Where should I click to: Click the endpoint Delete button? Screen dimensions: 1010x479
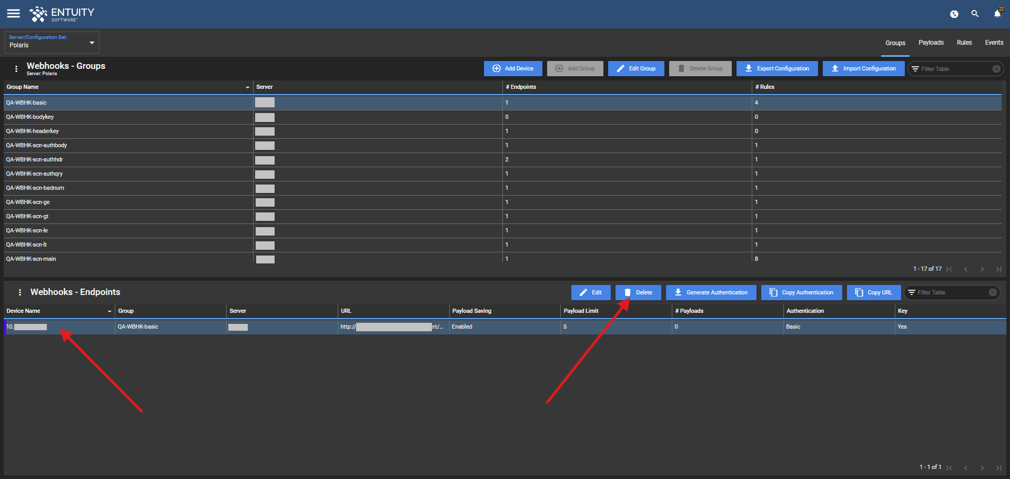tap(638, 293)
